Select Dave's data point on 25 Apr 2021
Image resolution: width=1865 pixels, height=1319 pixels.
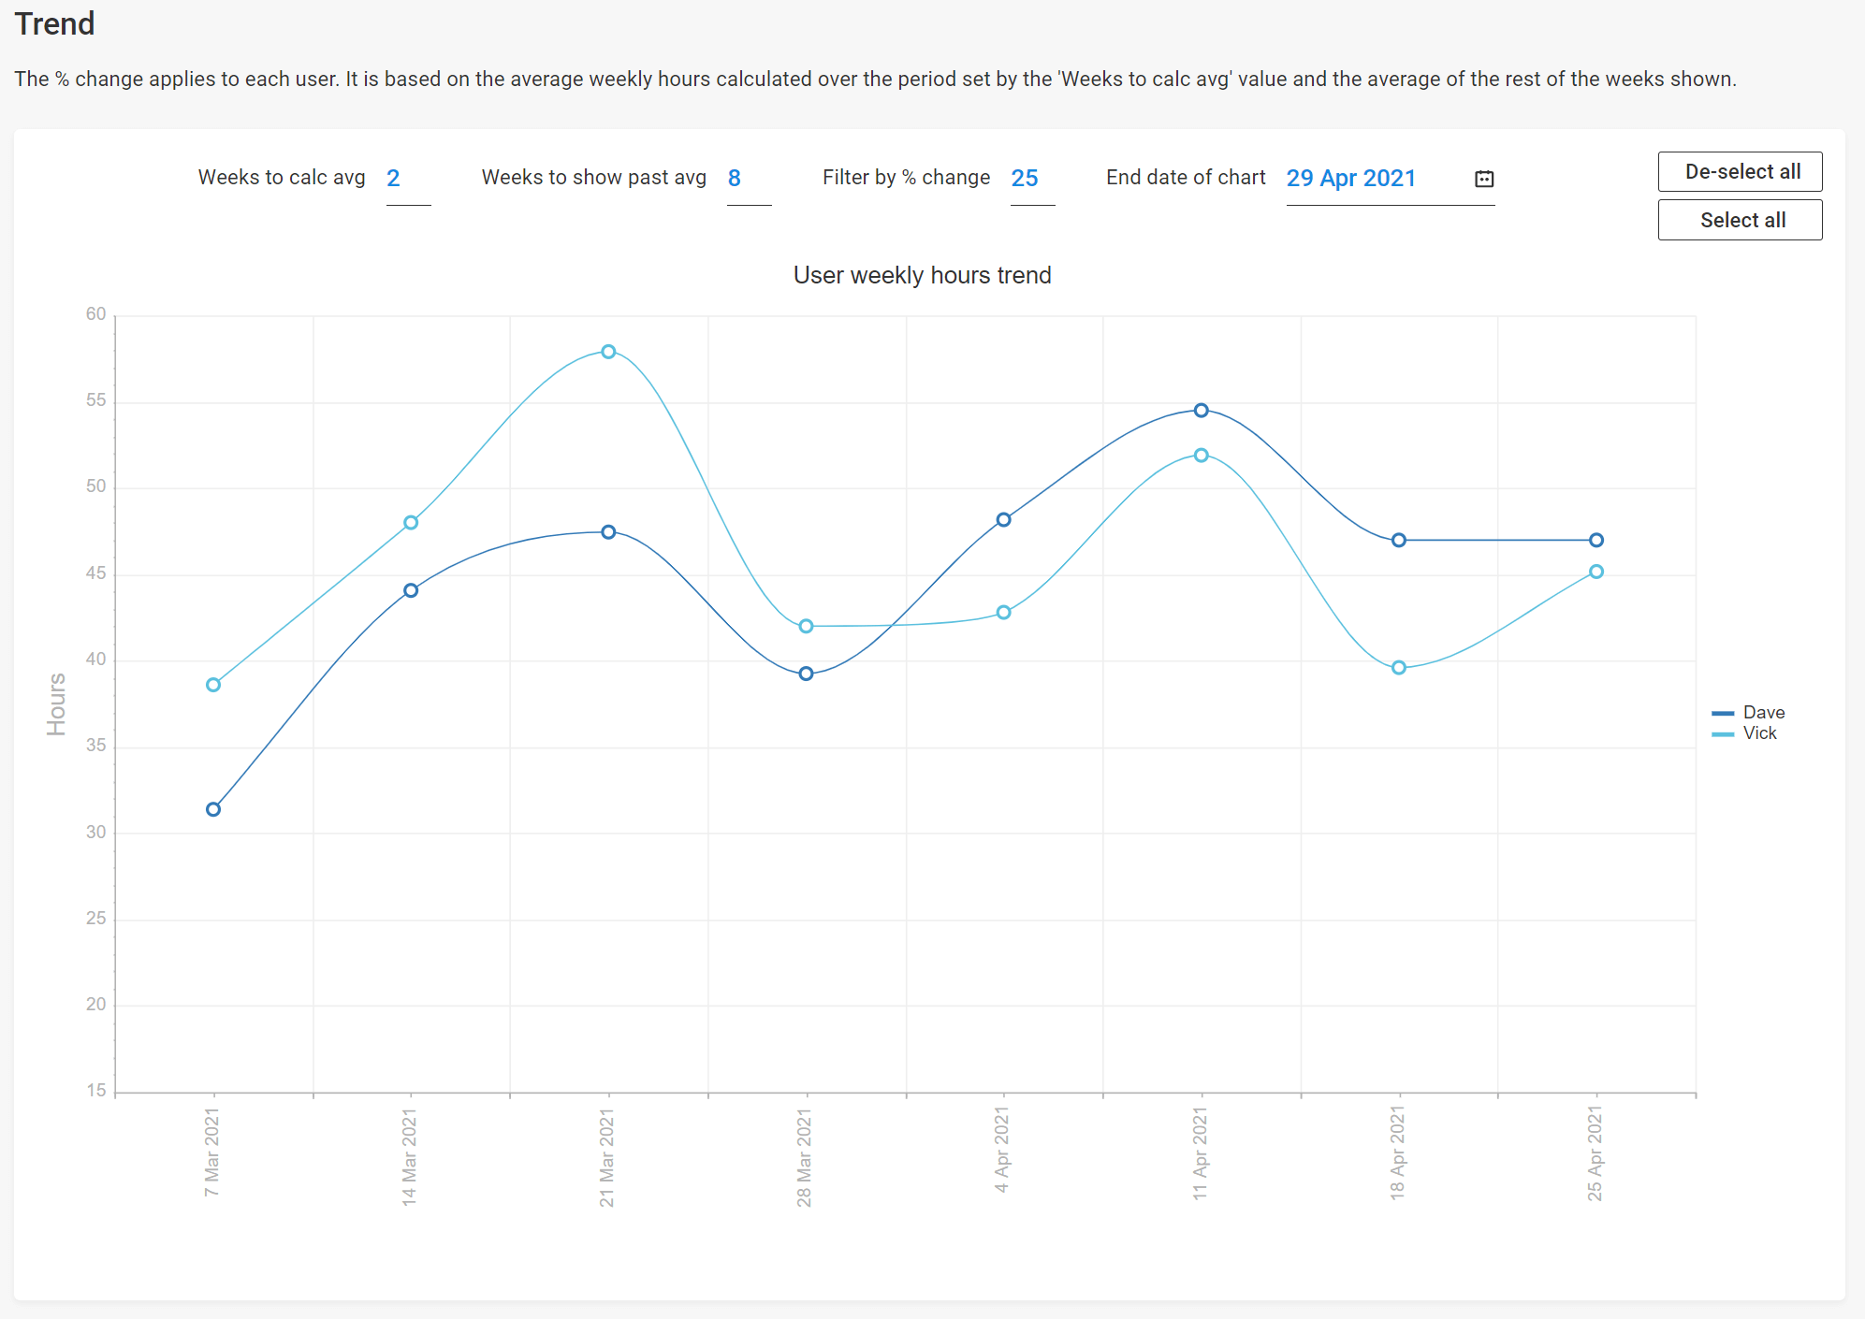(1596, 541)
